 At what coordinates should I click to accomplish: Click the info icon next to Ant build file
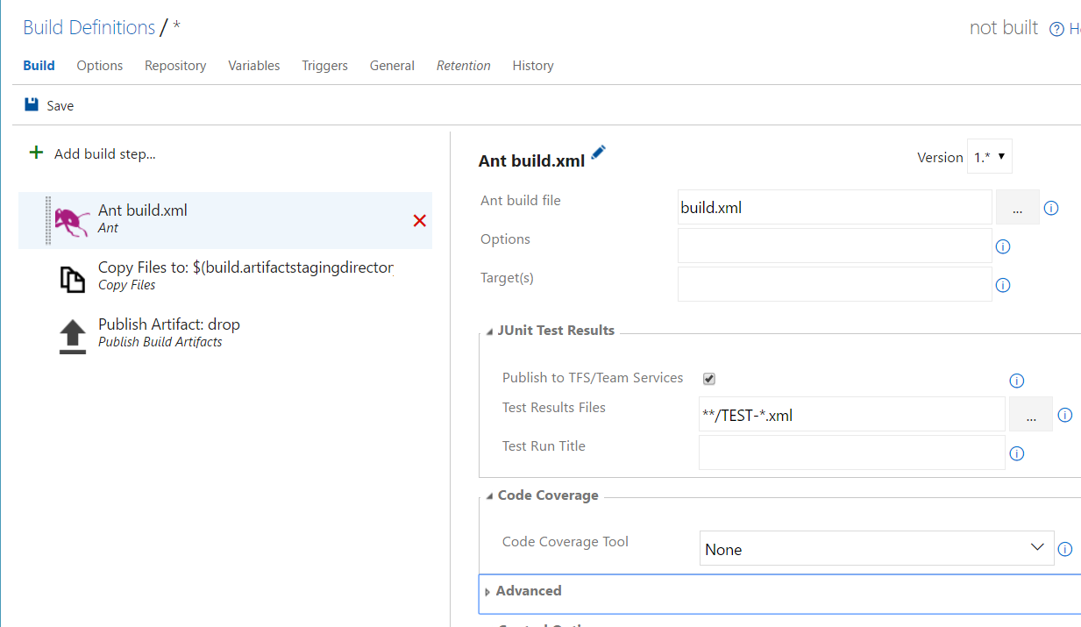coord(1051,209)
